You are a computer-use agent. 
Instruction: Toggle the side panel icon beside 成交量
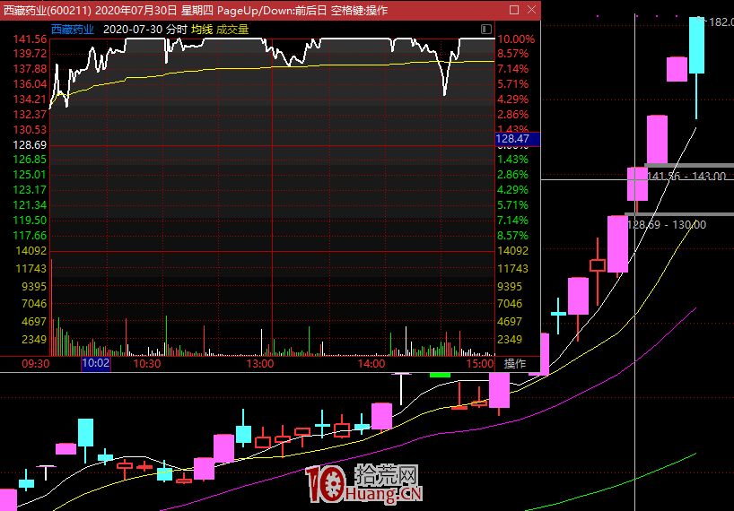click(486, 30)
